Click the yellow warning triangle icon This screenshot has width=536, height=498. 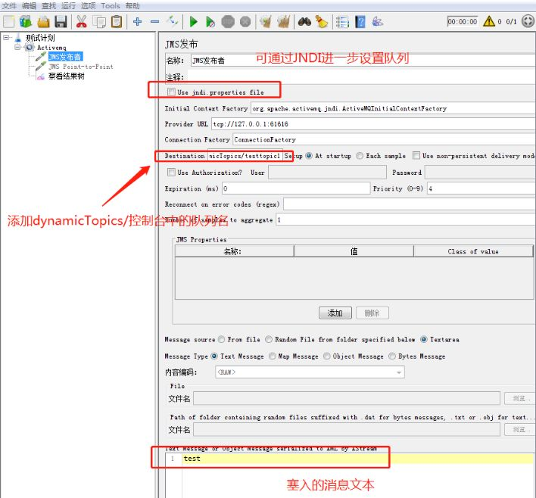point(489,21)
